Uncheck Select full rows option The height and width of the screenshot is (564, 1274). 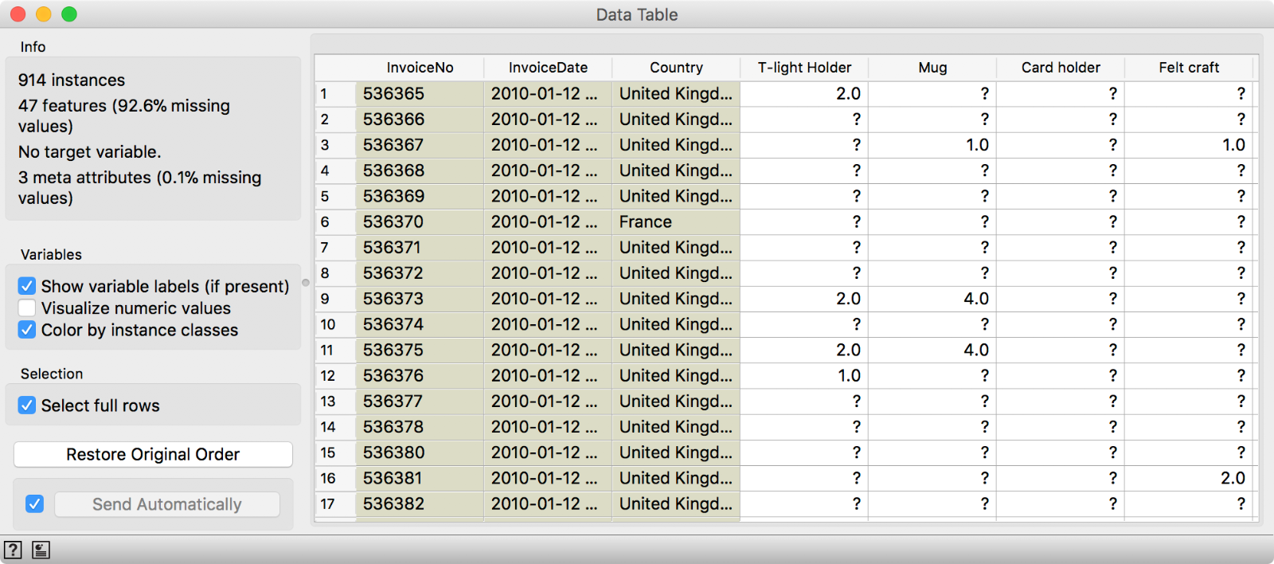pos(27,405)
